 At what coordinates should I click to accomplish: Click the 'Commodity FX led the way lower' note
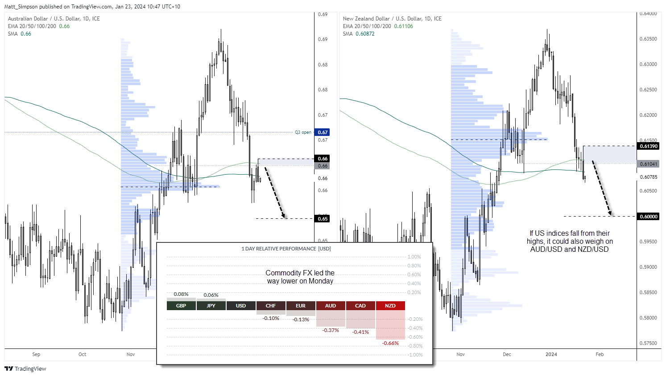pos(300,277)
